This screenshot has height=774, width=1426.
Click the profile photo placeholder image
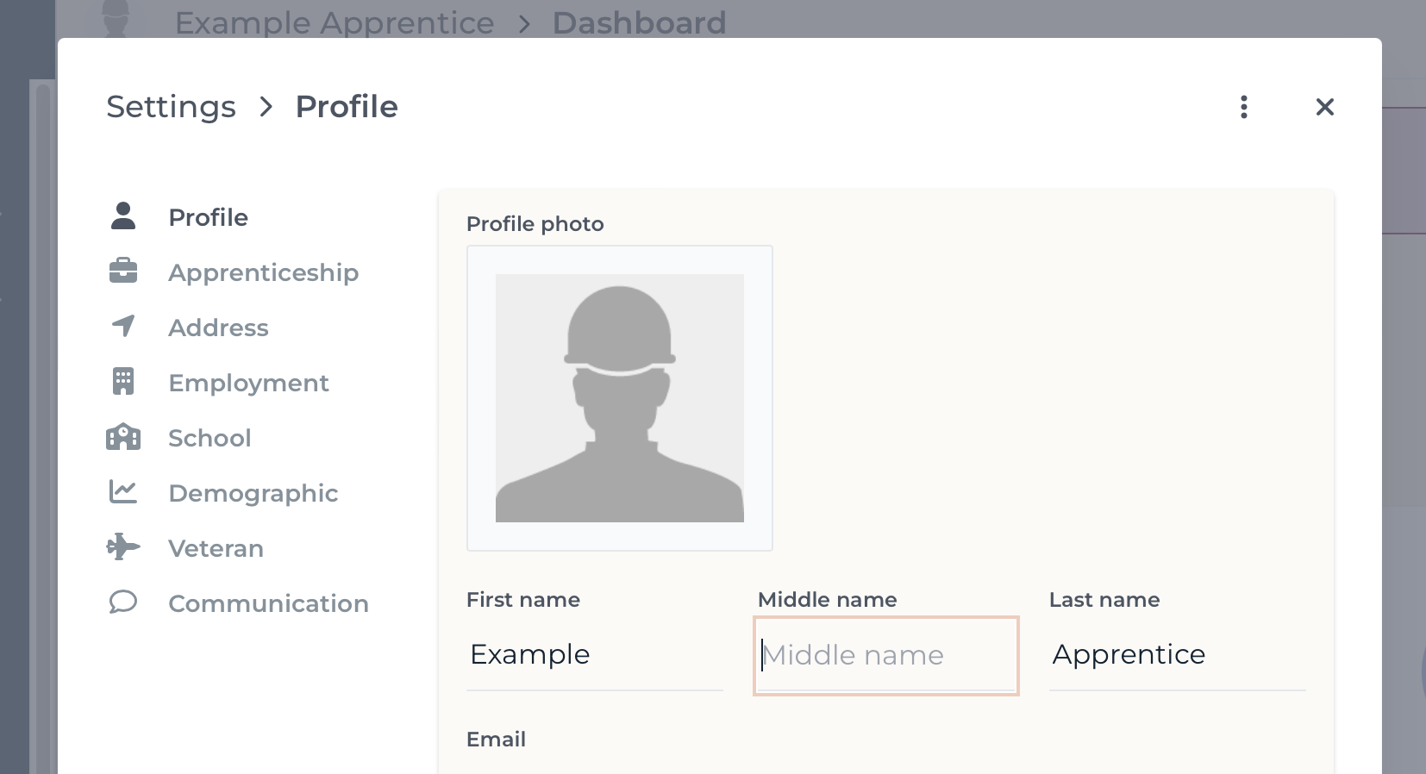click(620, 398)
